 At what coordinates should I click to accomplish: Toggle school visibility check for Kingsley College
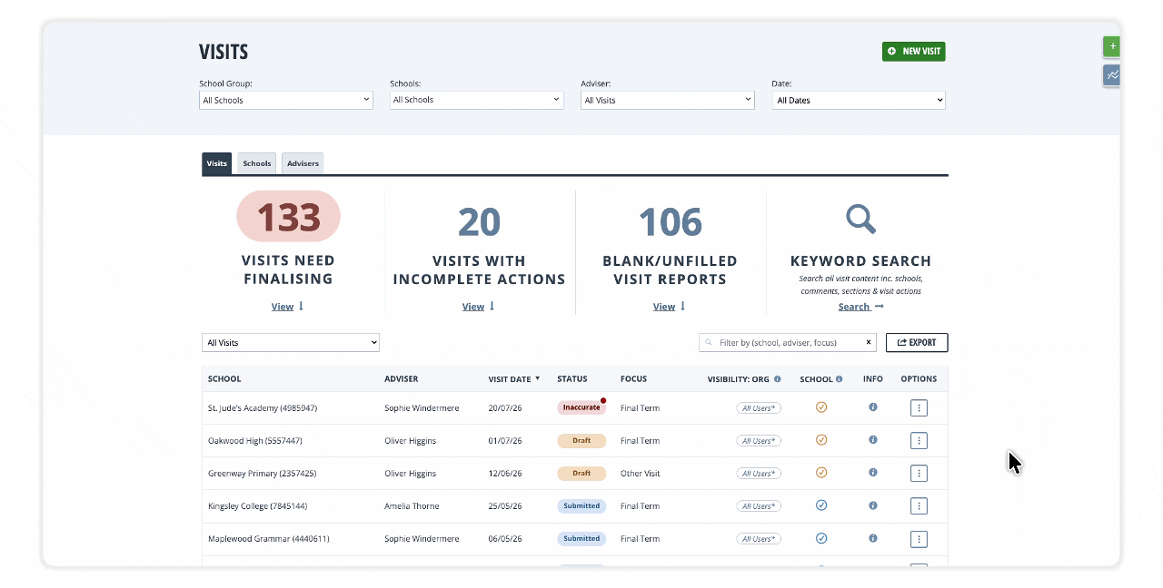(x=821, y=505)
